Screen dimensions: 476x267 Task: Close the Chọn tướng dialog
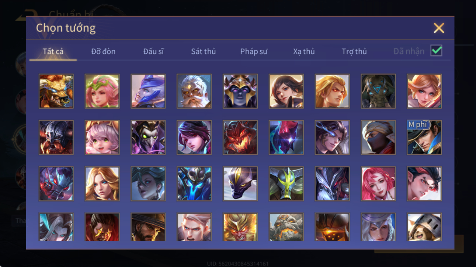(439, 28)
